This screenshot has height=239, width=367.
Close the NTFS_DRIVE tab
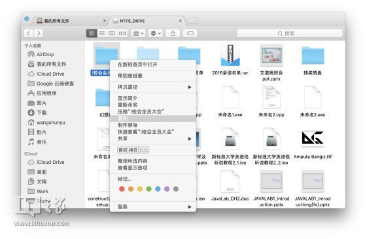tap(181, 21)
